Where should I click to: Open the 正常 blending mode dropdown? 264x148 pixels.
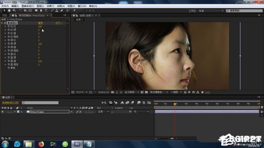103,112
